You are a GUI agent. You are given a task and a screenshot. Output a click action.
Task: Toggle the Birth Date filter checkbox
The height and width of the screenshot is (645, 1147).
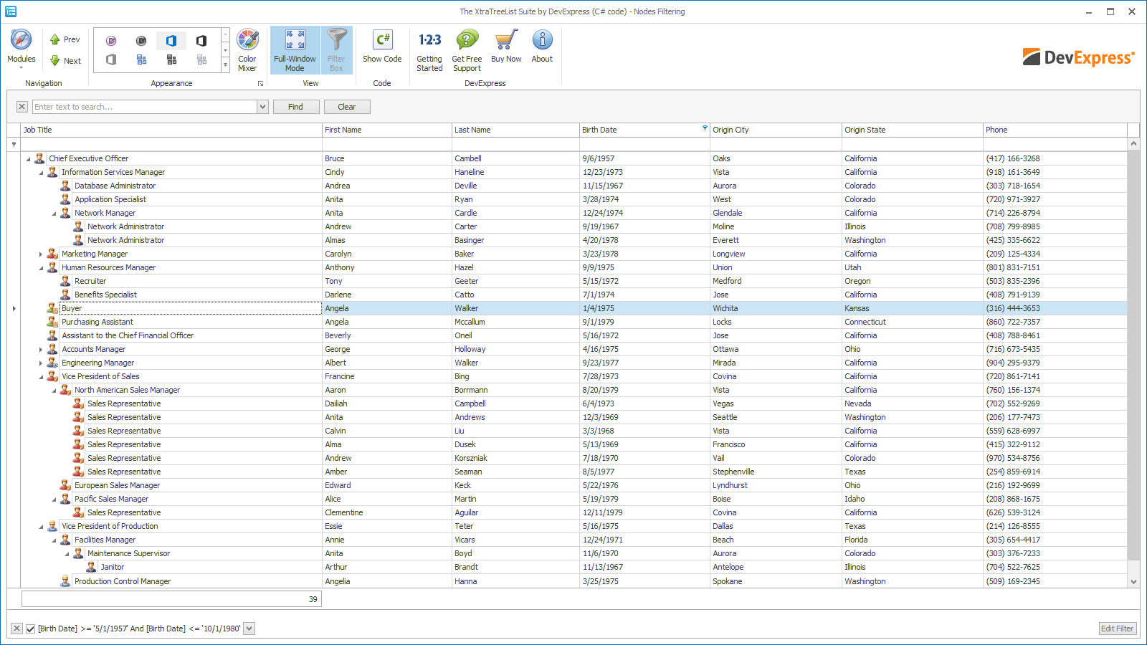click(x=31, y=629)
